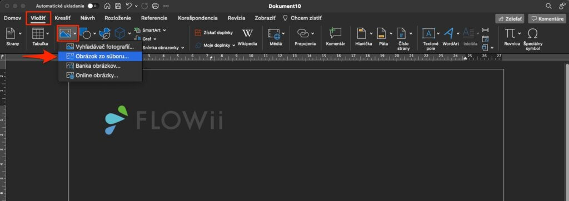Select Banka obrázkov… menu item
The image size is (569, 201).
pos(100,66)
